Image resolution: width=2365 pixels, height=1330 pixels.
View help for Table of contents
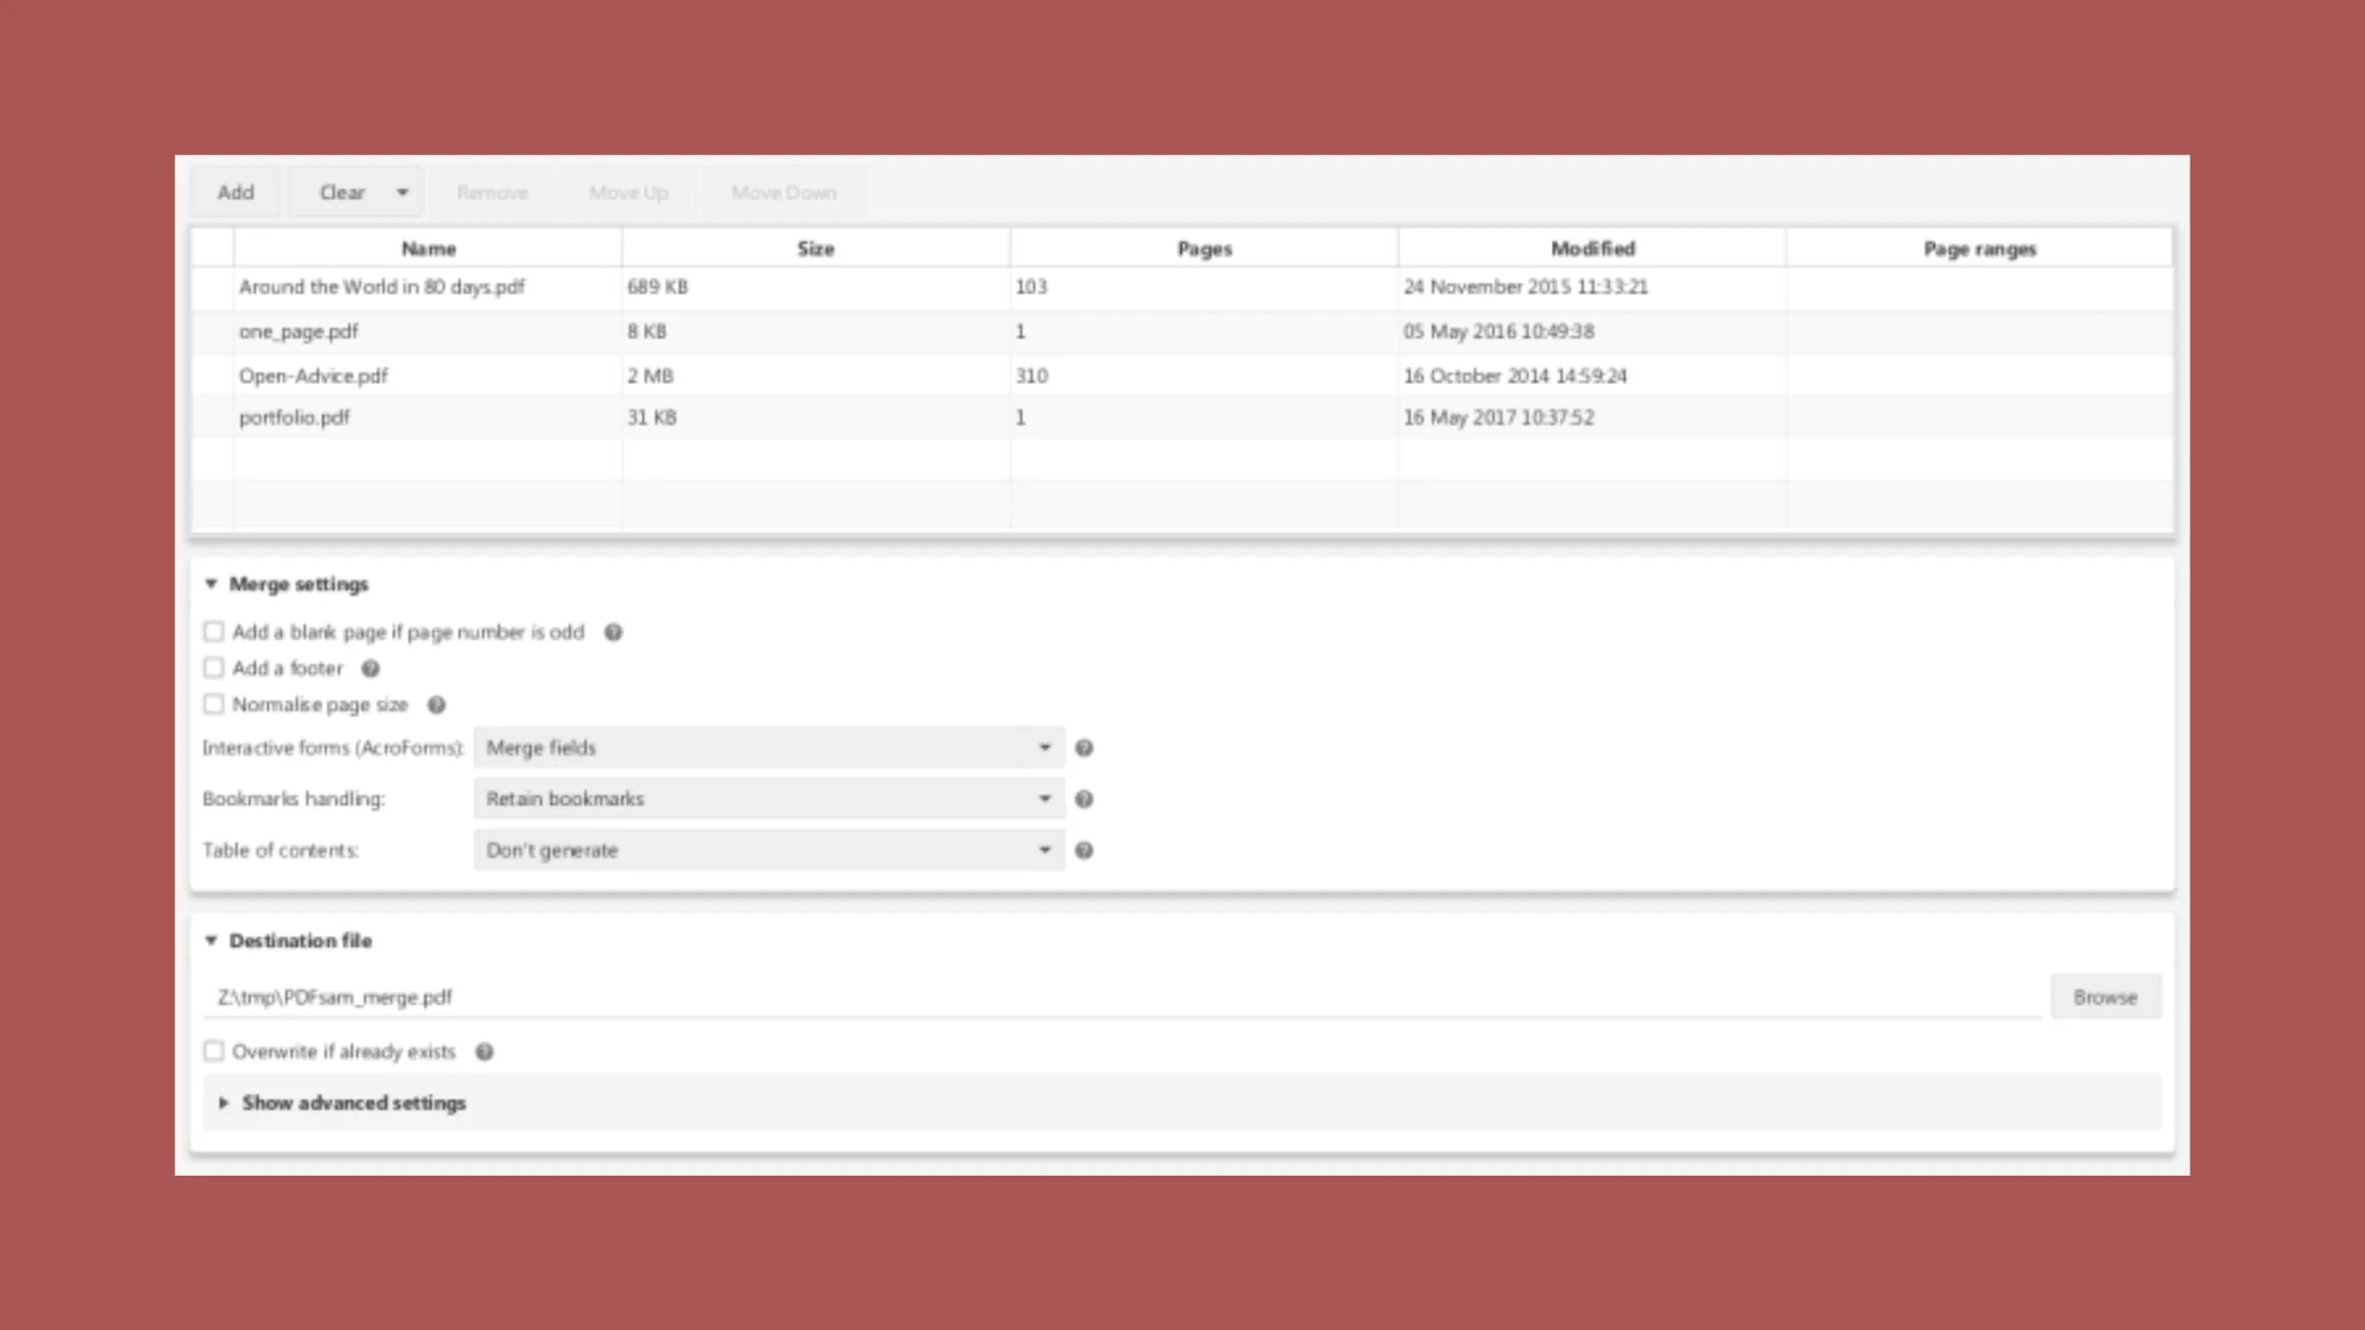(1085, 851)
